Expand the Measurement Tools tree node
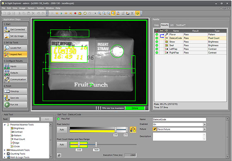Image resolution: width=232 pixels, height=161 pixels. click(5, 150)
